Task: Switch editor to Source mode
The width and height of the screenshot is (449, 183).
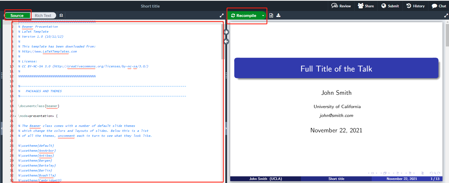Action: coord(17,16)
